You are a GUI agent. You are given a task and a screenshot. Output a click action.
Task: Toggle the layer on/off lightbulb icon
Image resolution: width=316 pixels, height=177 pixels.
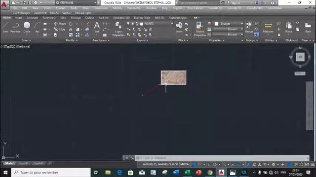pos(128,24)
